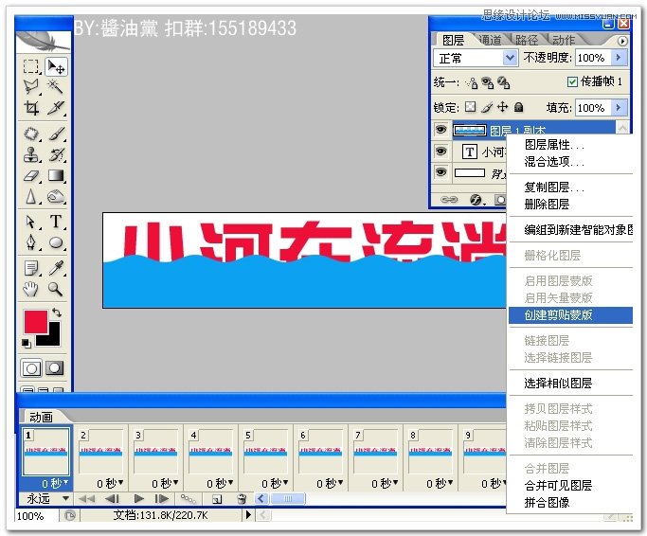Screen dimensions: 647x536
Task: Reset to default colors icon
Action: pos(26,343)
